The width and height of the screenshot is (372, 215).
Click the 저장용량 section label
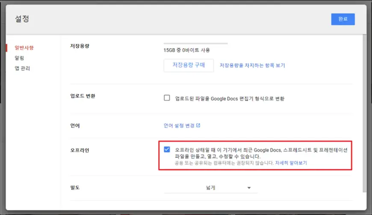(80, 46)
